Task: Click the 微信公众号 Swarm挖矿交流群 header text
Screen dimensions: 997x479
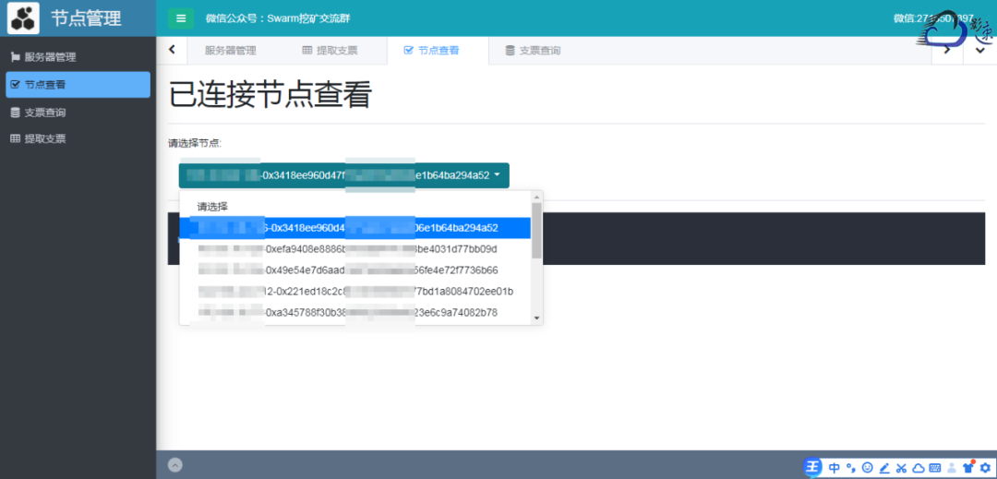Action: coord(278,18)
